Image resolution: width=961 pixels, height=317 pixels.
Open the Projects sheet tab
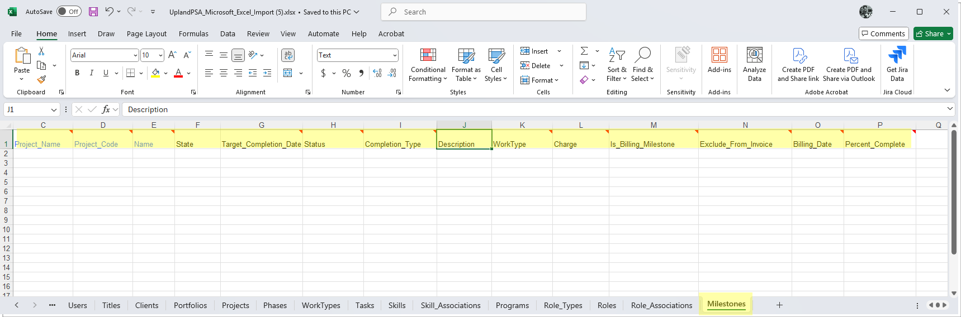pos(235,305)
